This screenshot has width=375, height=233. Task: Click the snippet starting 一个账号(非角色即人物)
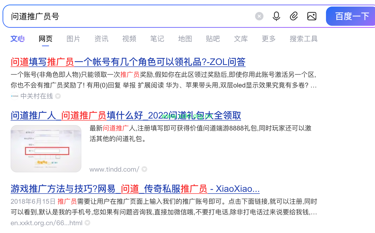click(163, 80)
